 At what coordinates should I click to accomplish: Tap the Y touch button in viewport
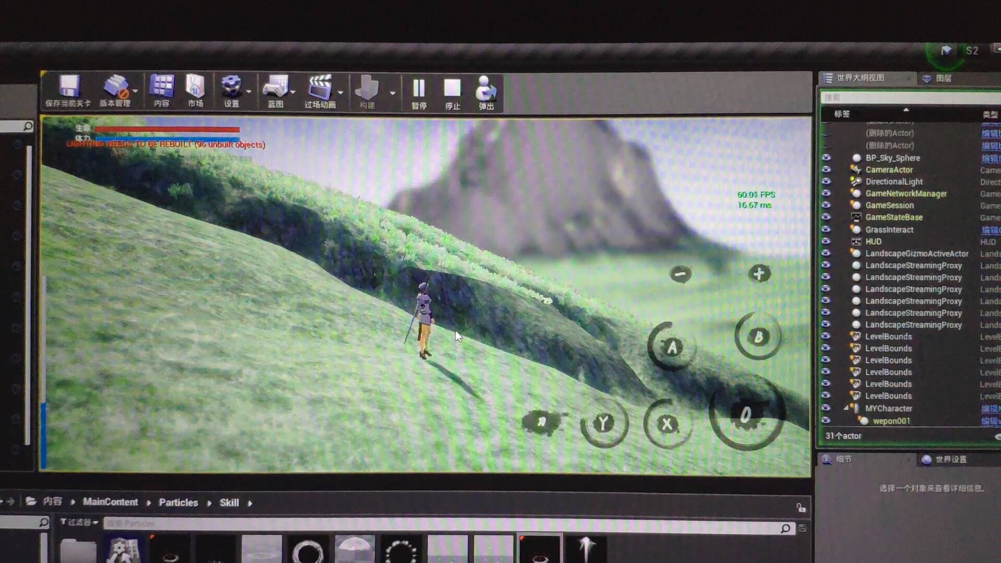tap(604, 423)
